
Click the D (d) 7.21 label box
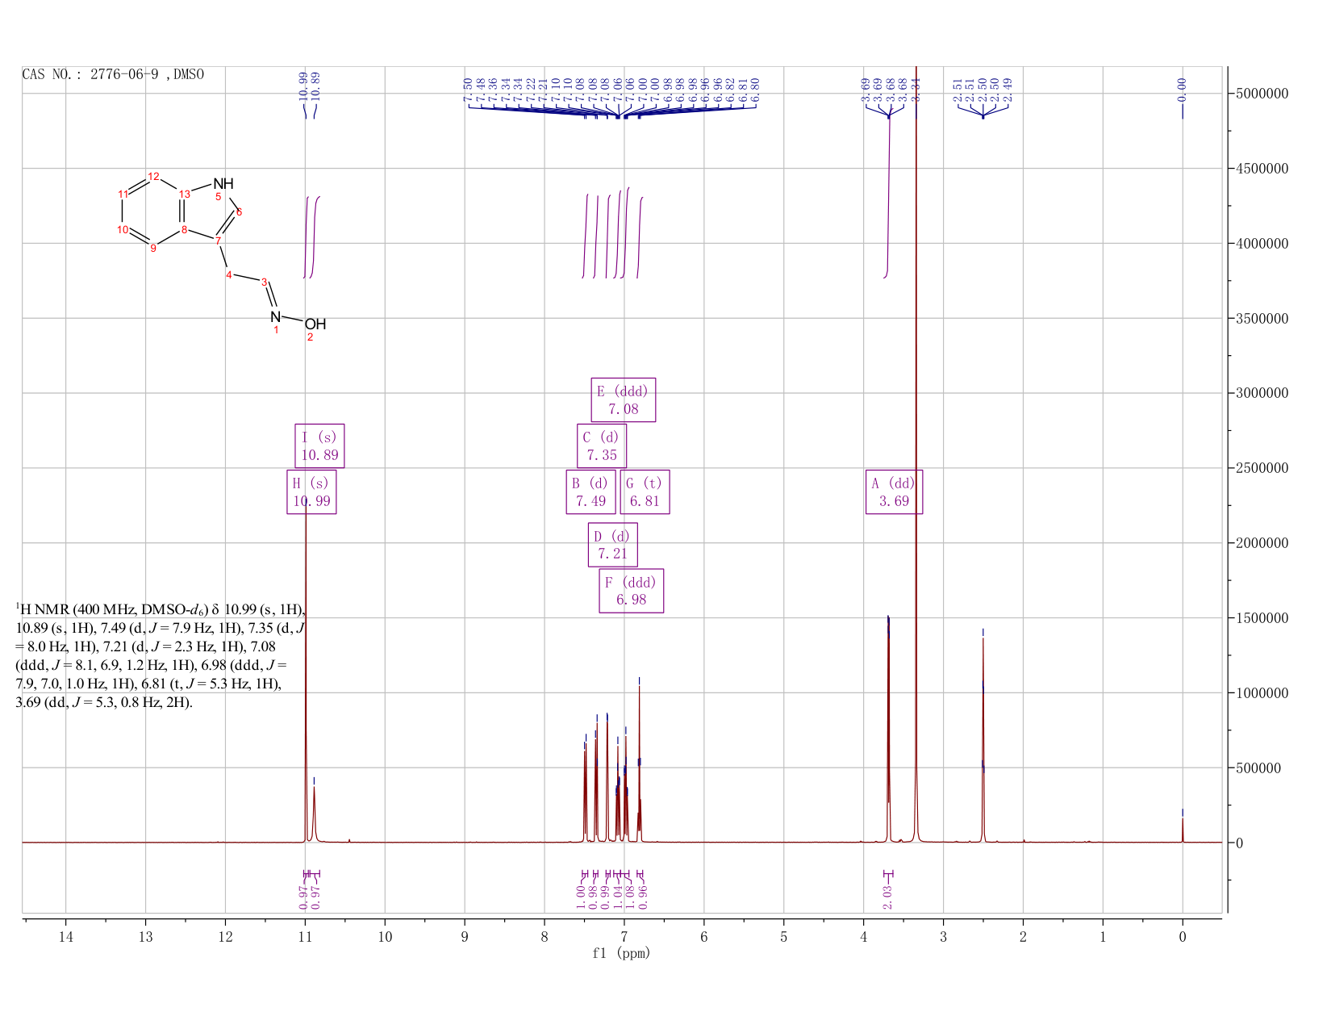tap(612, 545)
